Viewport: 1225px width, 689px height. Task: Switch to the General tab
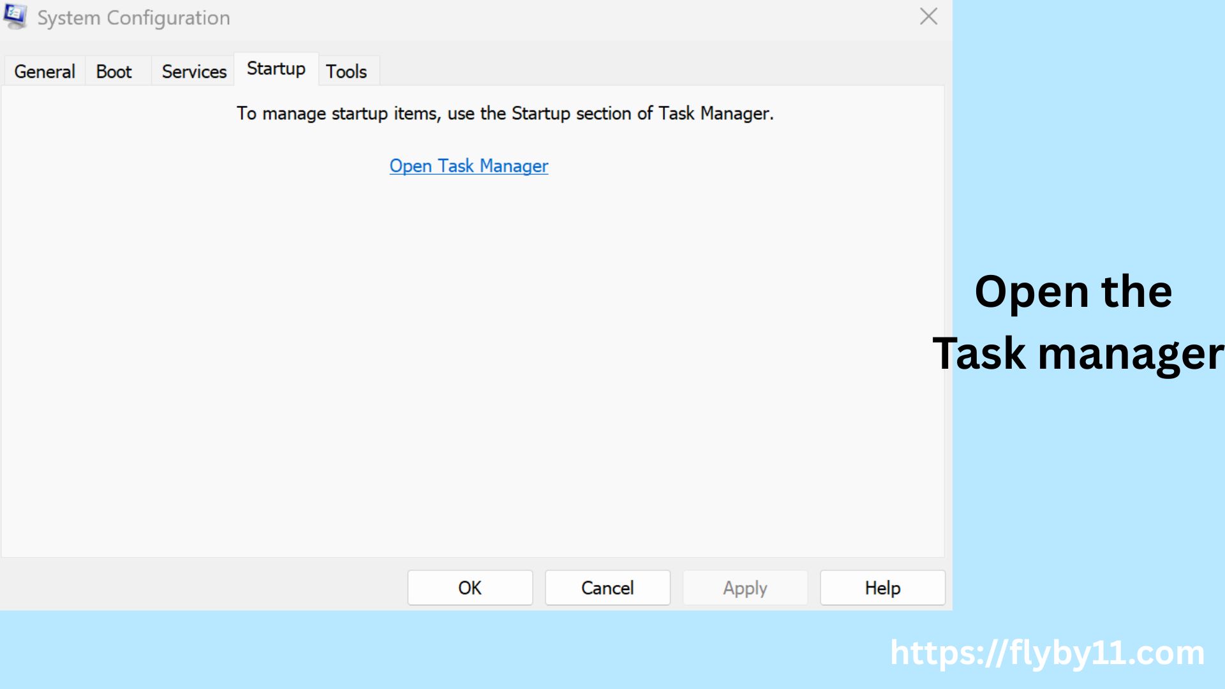[43, 71]
